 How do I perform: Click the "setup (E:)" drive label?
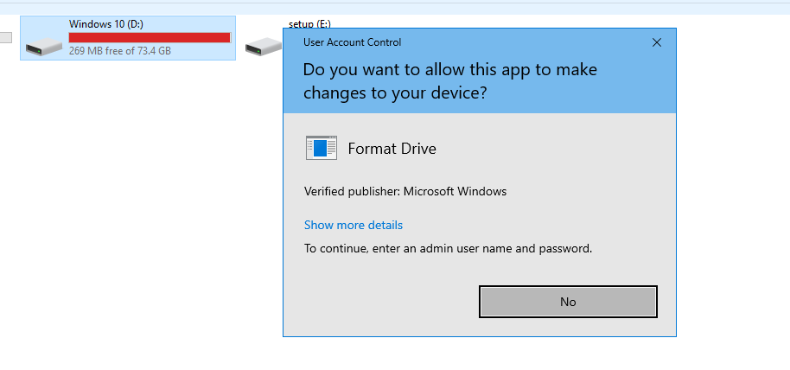click(309, 23)
